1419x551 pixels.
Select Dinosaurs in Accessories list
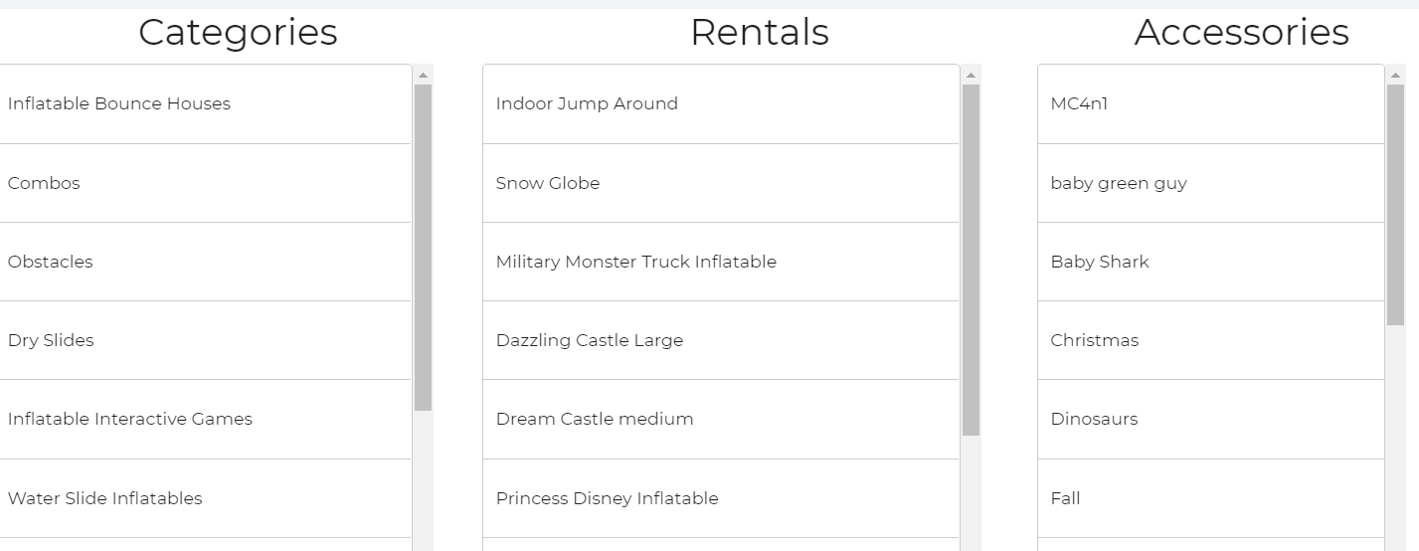(x=1094, y=419)
